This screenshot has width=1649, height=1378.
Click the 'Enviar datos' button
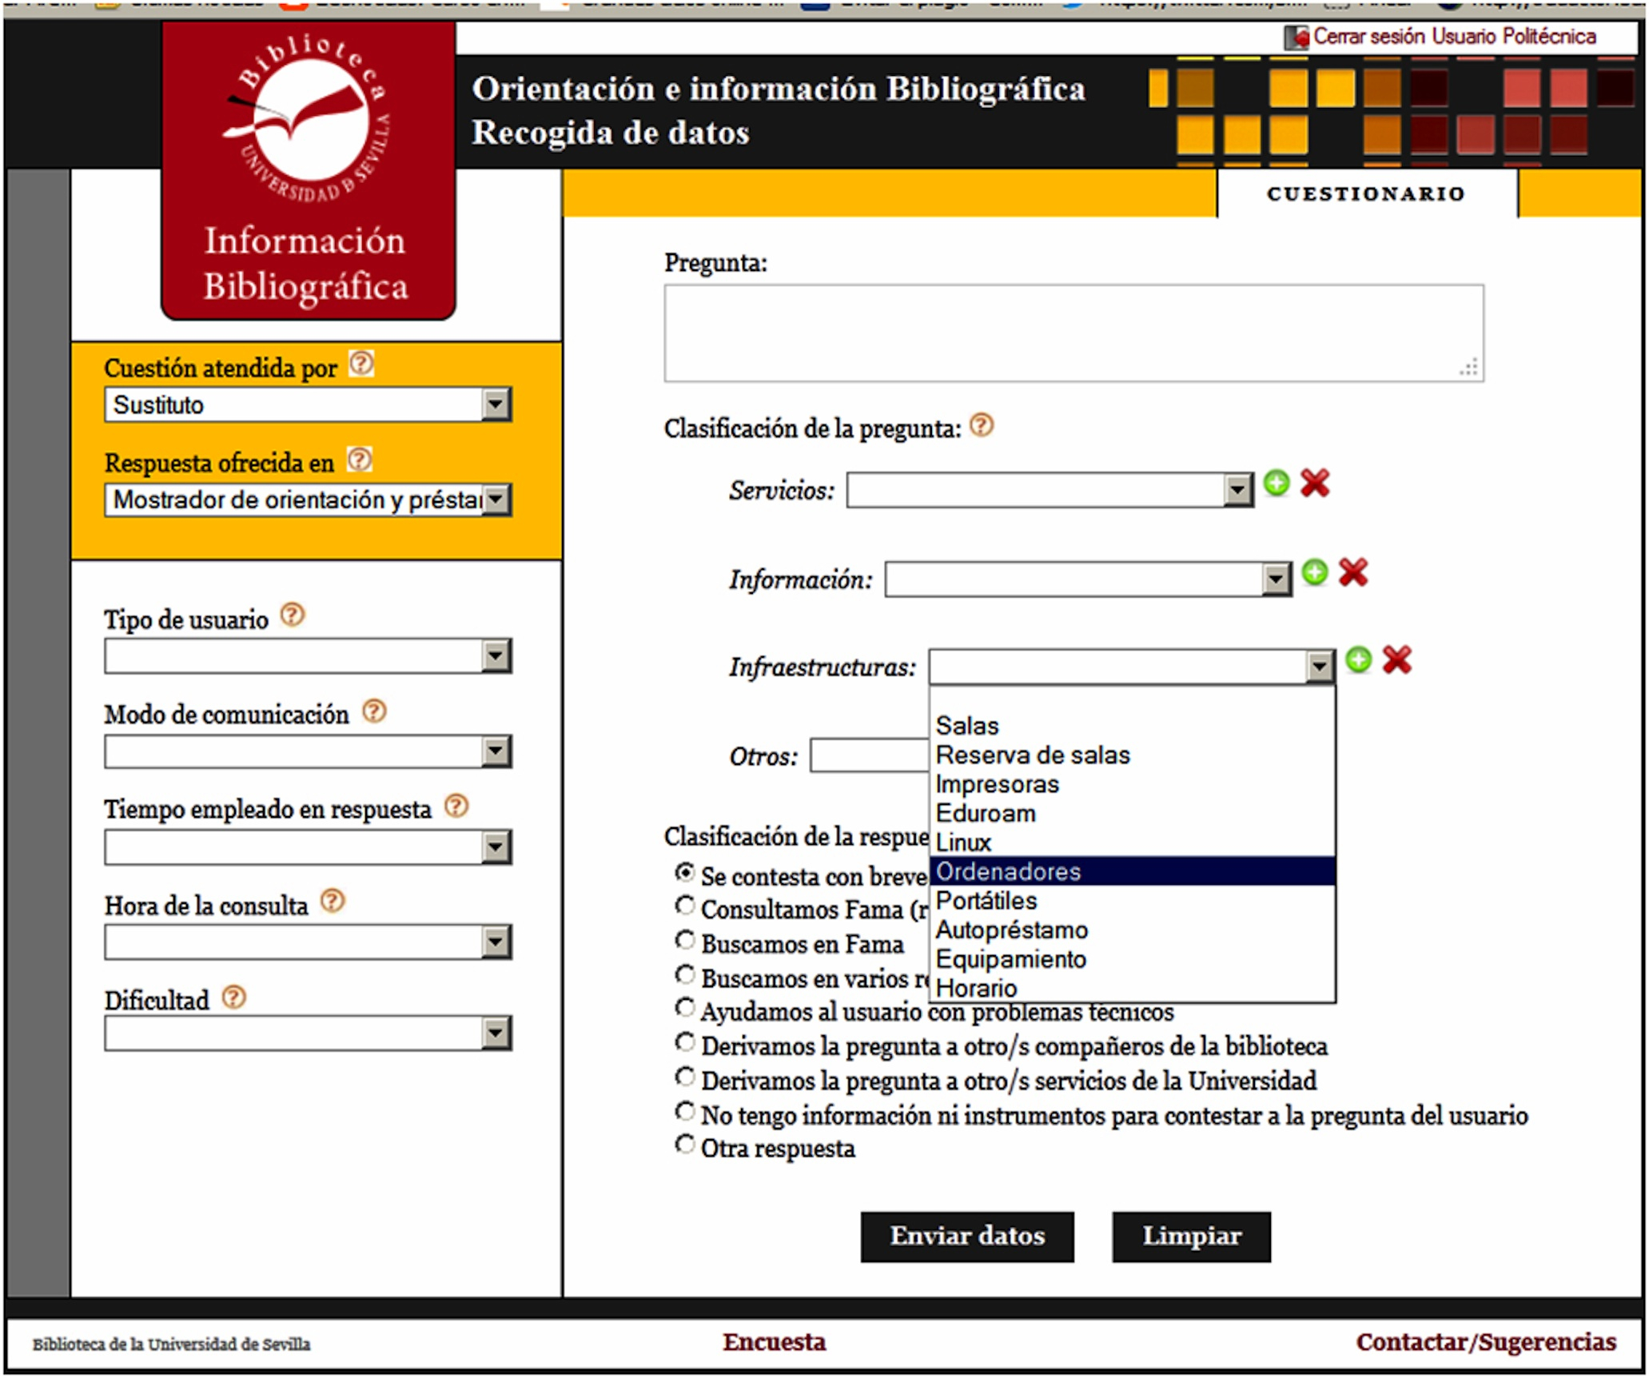(x=967, y=1237)
